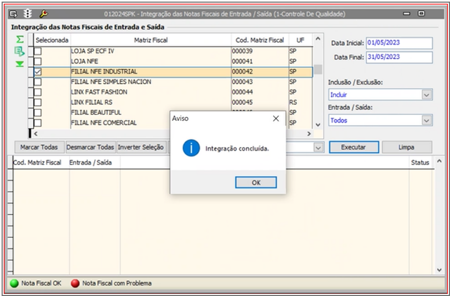Click OK in the Aviso dialog
450x296 pixels.
pos(256,183)
